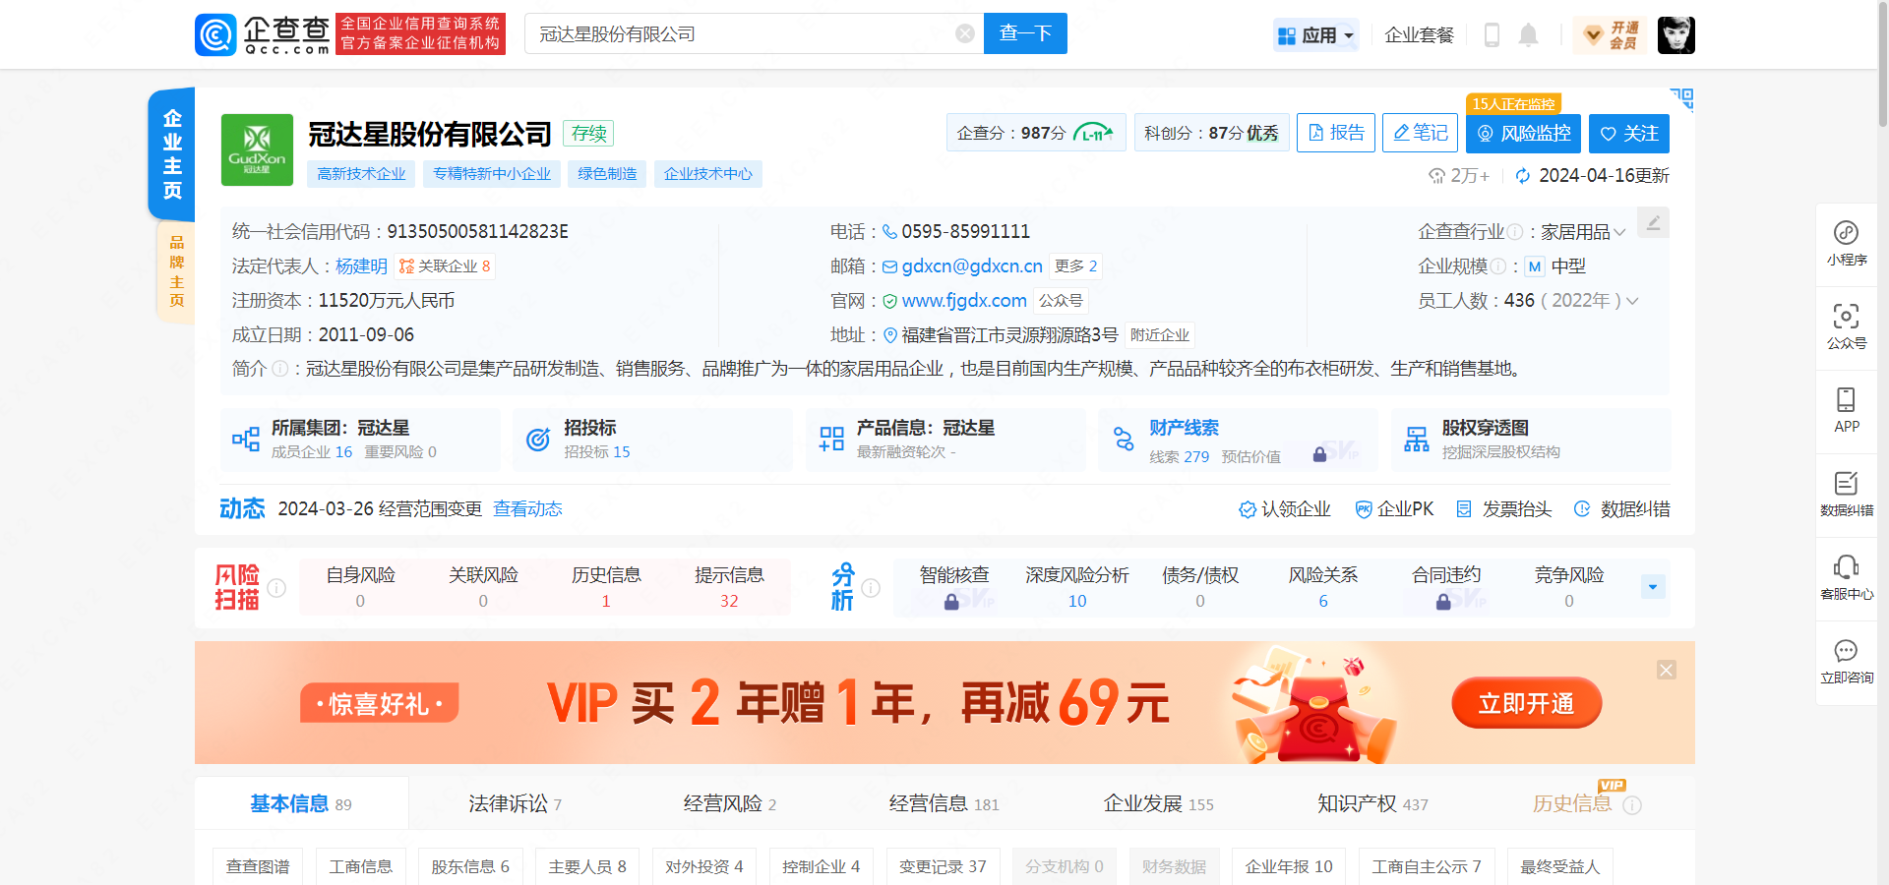Click 发票抬头 link
Screen dimensions: 1889x885
1504,509
